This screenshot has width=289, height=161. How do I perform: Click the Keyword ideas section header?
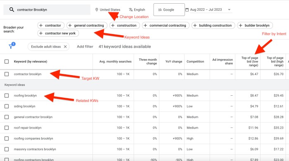(14, 85)
